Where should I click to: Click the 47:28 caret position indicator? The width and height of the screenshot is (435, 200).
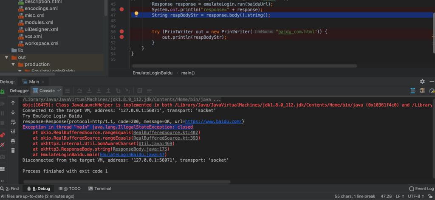coord(386,197)
